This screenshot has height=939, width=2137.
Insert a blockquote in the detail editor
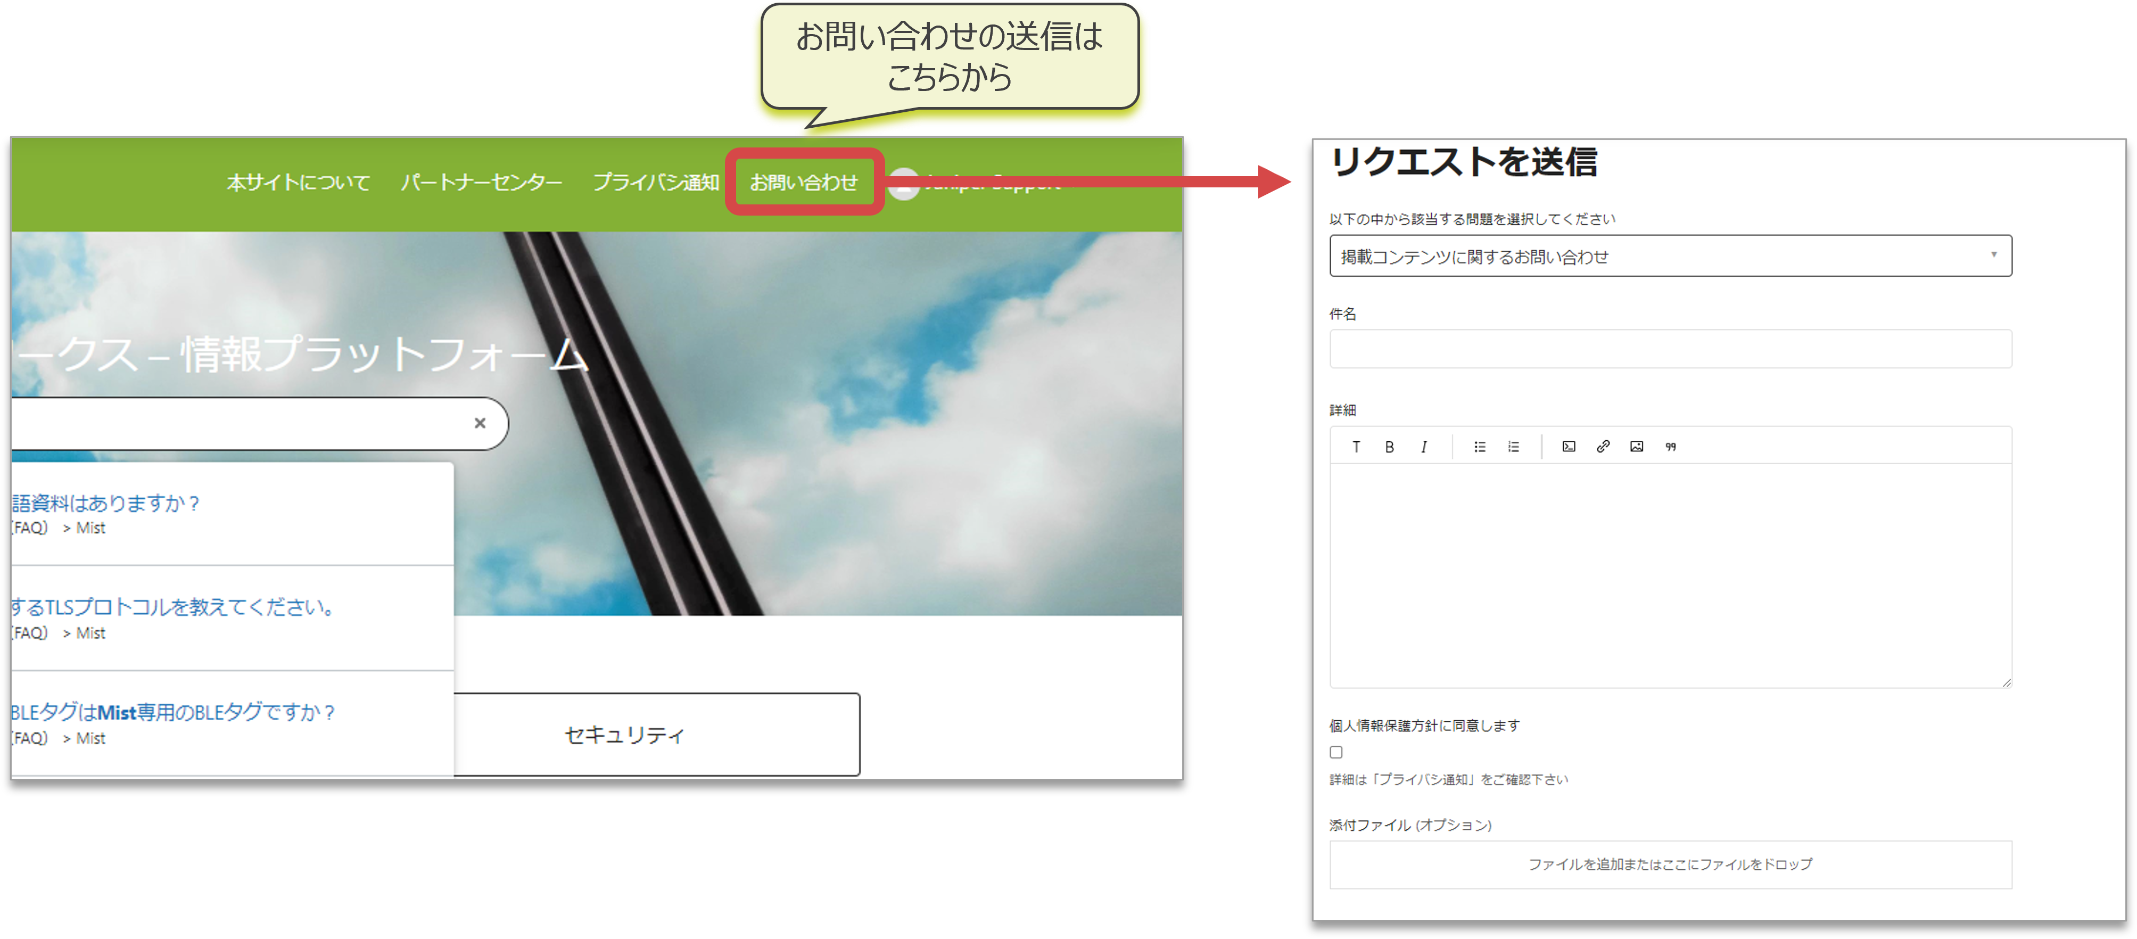(x=1670, y=446)
